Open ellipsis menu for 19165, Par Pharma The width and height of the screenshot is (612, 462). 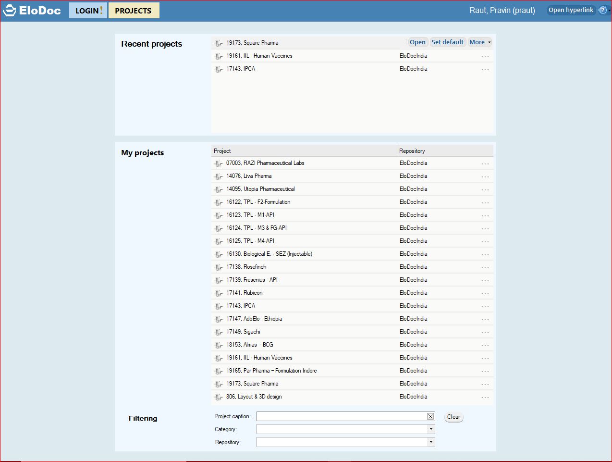click(485, 372)
